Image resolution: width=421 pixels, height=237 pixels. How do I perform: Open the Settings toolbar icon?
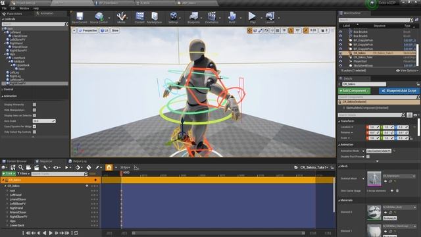click(174, 16)
